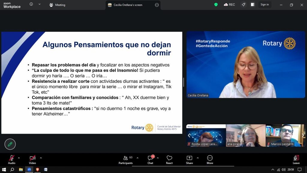The width and height of the screenshot is (307, 173).
Task: Click the green encryption shield icon
Action: tap(216, 5)
